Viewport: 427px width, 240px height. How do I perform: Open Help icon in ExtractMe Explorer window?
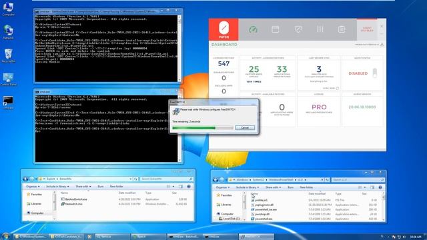click(189, 187)
